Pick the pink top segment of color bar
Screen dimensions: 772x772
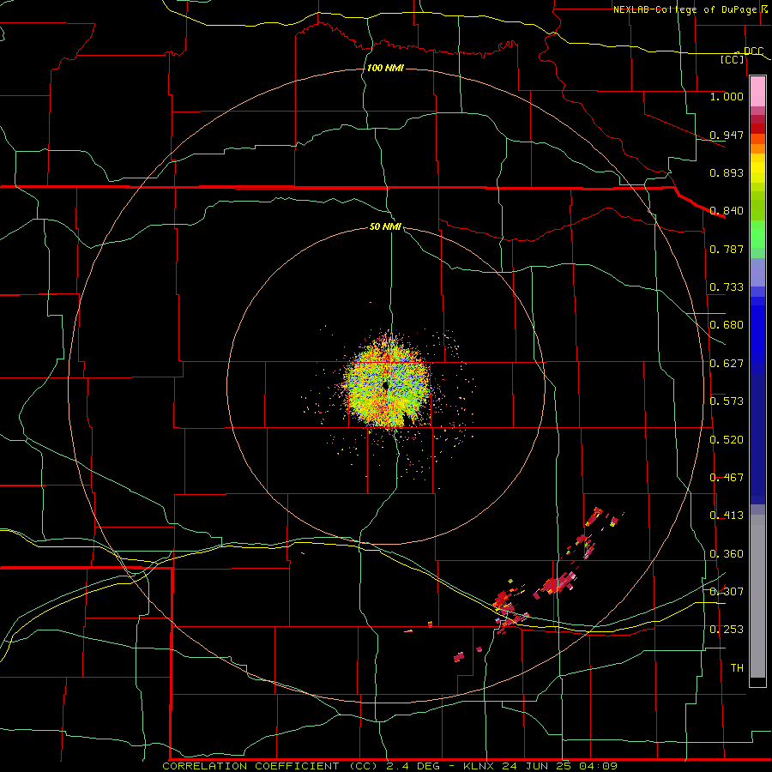click(x=757, y=92)
